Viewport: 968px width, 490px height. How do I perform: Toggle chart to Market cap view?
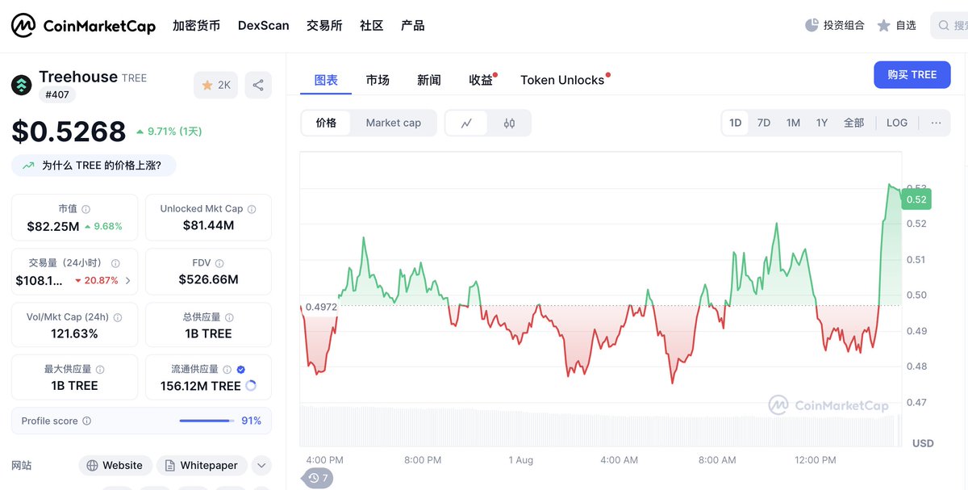pos(394,124)
